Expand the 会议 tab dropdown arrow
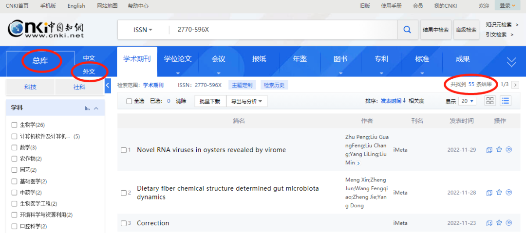 (219, 73)
